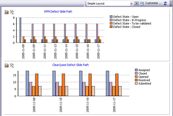Click the 'Resolved' legend label
This screenshot has height=116, width=173.
[144, 80]
